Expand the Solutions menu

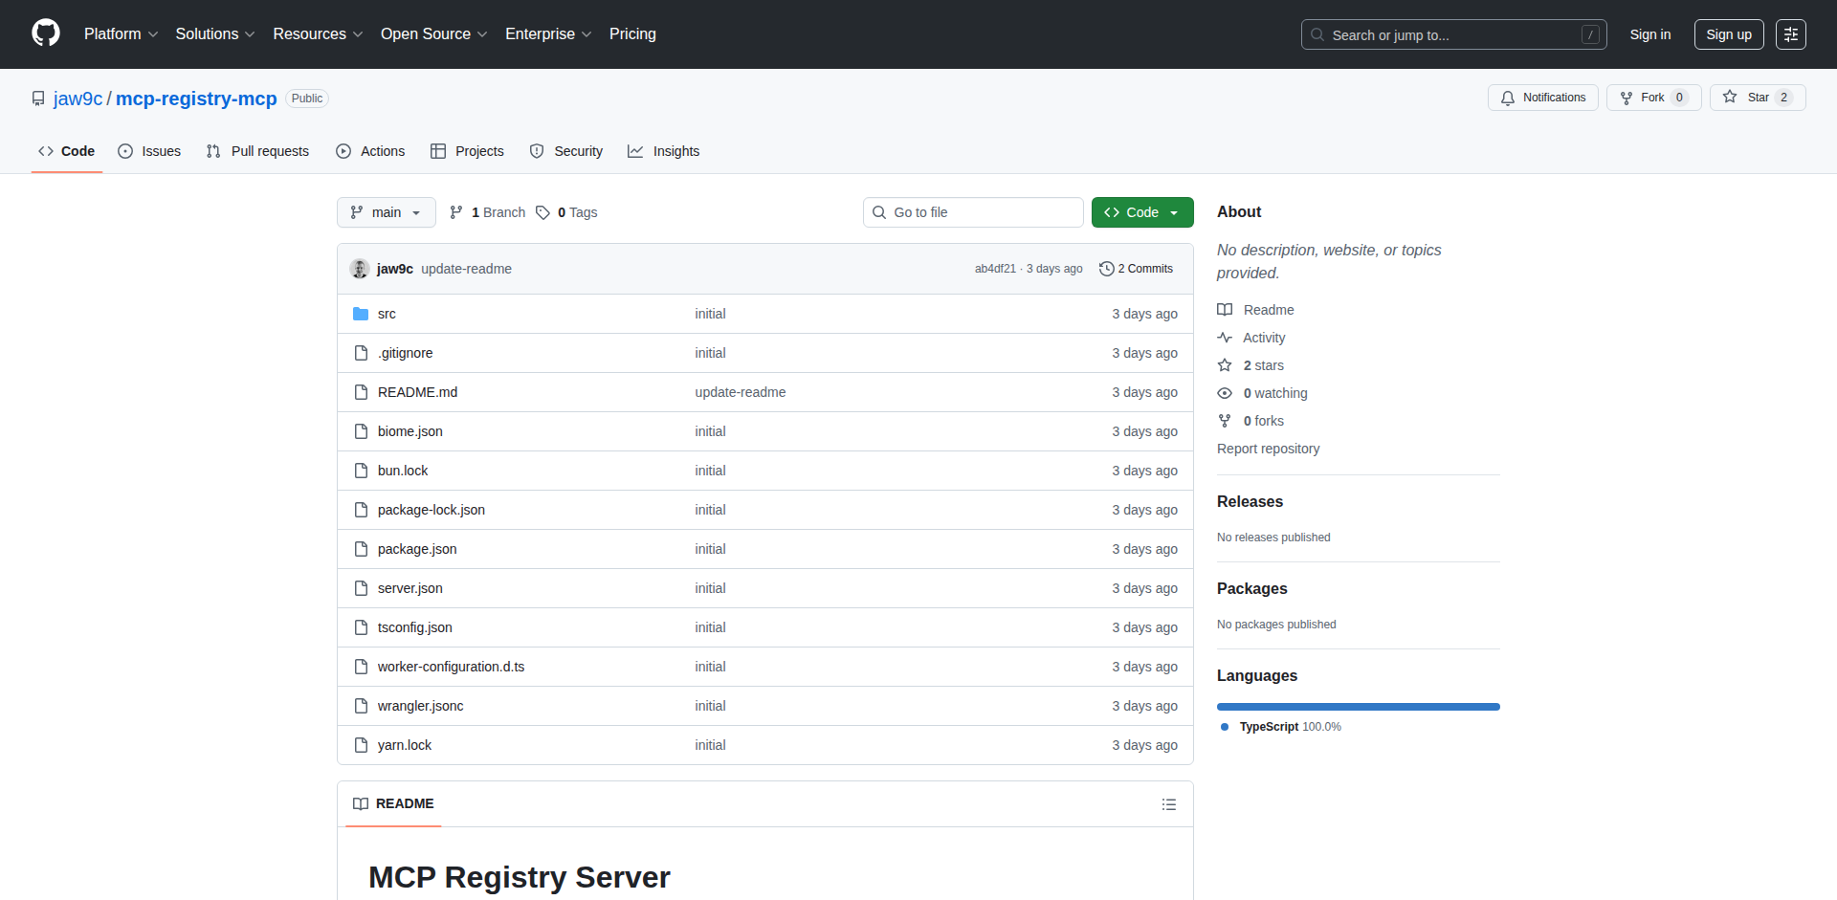[x=215, y=34]
